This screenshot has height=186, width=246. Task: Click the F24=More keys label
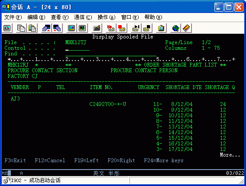point(164,160)
